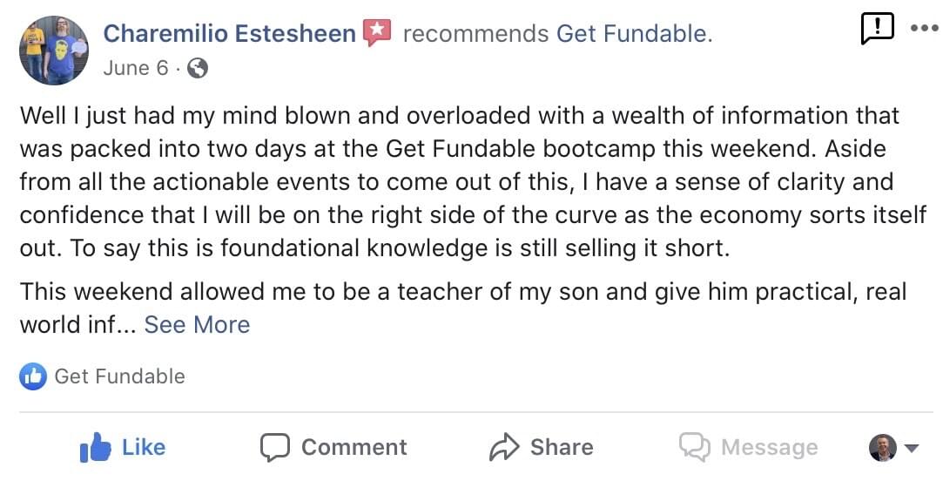Click the red recommendation star badge
The width and height of the screenshot is (943, 481).
pos(377,32)
